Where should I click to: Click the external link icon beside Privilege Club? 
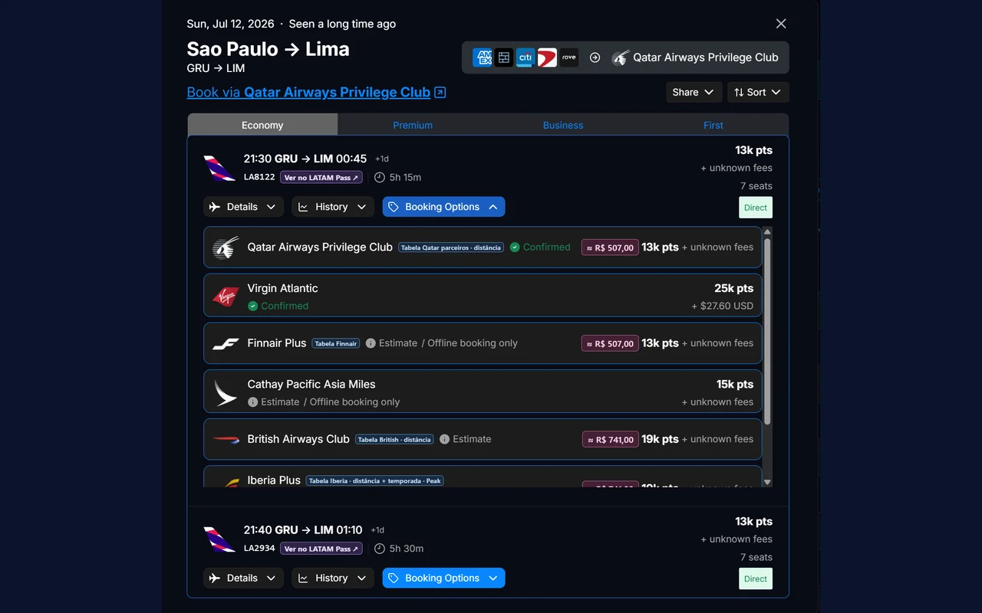pyautogui.click(x=440, y=92)
